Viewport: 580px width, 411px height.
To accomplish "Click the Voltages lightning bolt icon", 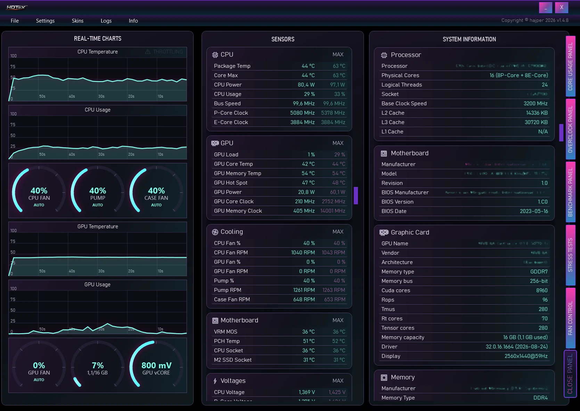I will coord(215,381).
